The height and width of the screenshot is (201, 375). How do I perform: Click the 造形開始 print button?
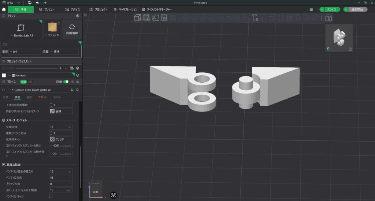[357, 10]
